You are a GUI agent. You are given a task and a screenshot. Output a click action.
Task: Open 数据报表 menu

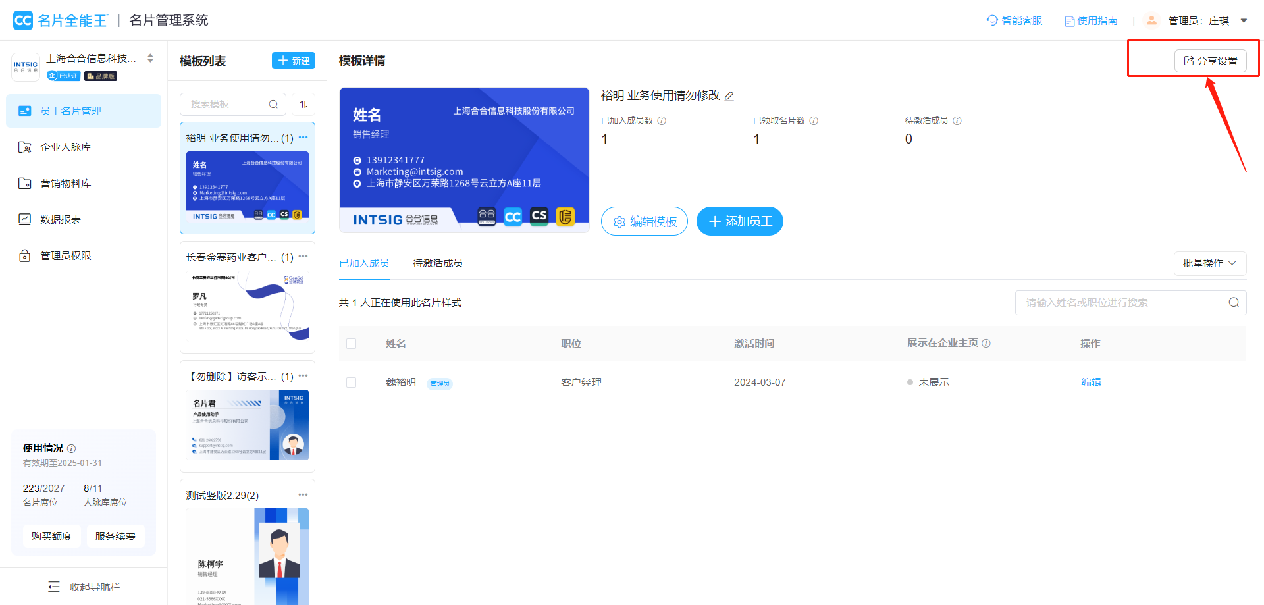point(84,219)
